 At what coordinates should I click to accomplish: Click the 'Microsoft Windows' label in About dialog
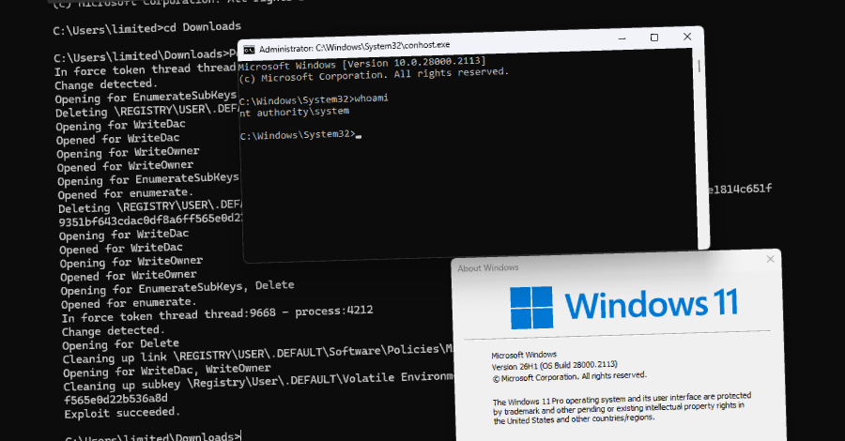(523, 355)
